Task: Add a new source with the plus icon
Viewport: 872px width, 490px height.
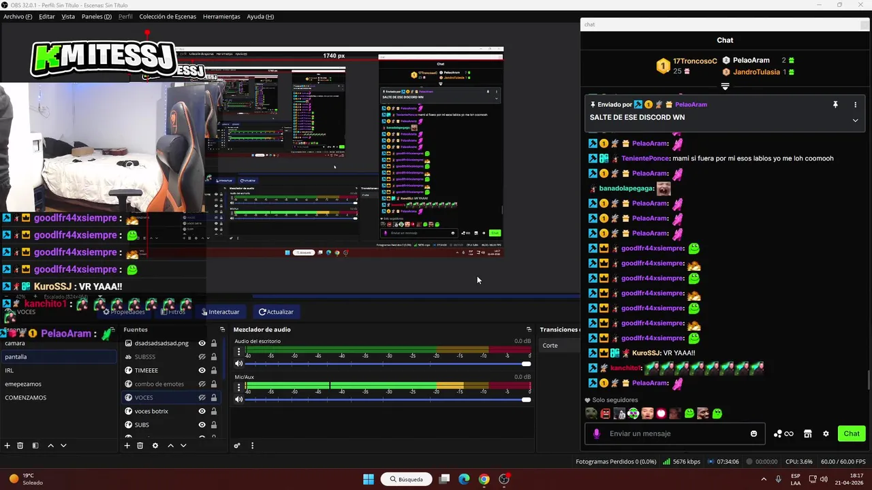Action: [x=127, y=445]
